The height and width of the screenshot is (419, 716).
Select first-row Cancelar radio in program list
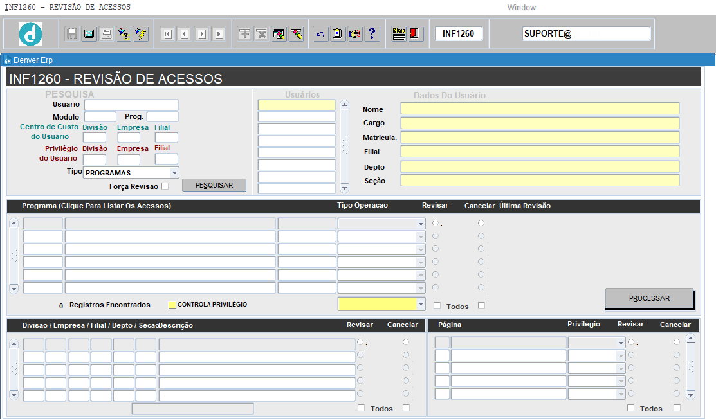481,223
